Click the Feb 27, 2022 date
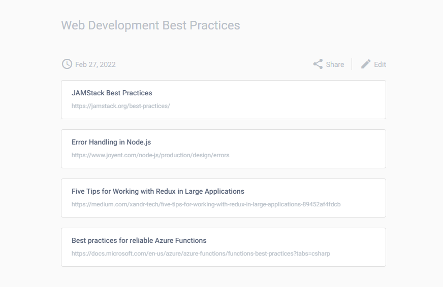Viewport: 443px width, 287px height. 96,64
